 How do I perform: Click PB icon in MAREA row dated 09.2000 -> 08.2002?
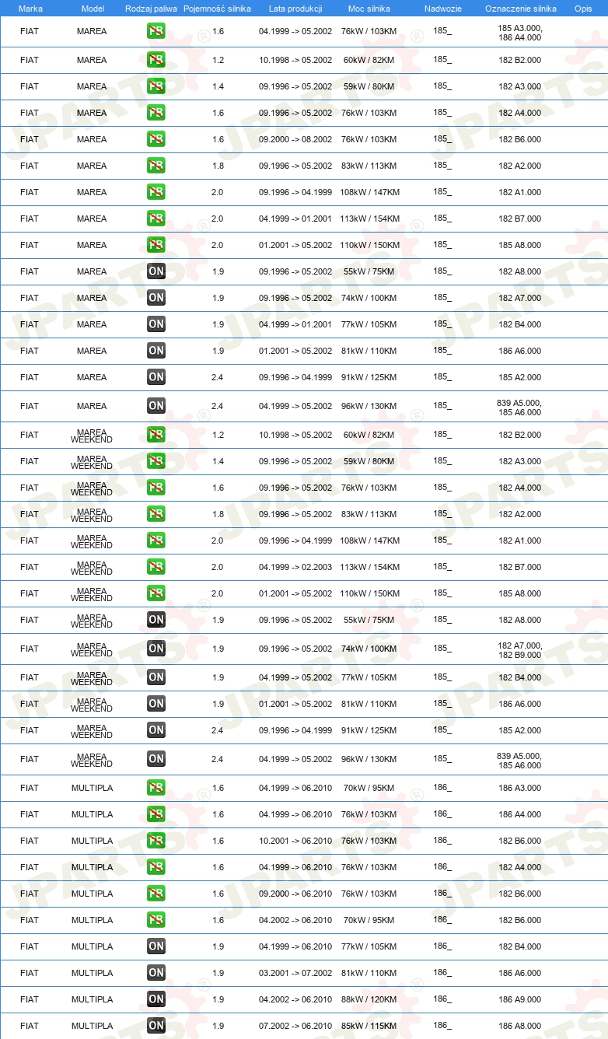(x=156, y=139)
